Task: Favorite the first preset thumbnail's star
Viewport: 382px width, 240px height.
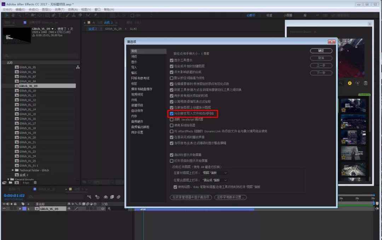Action: (343, 110)
